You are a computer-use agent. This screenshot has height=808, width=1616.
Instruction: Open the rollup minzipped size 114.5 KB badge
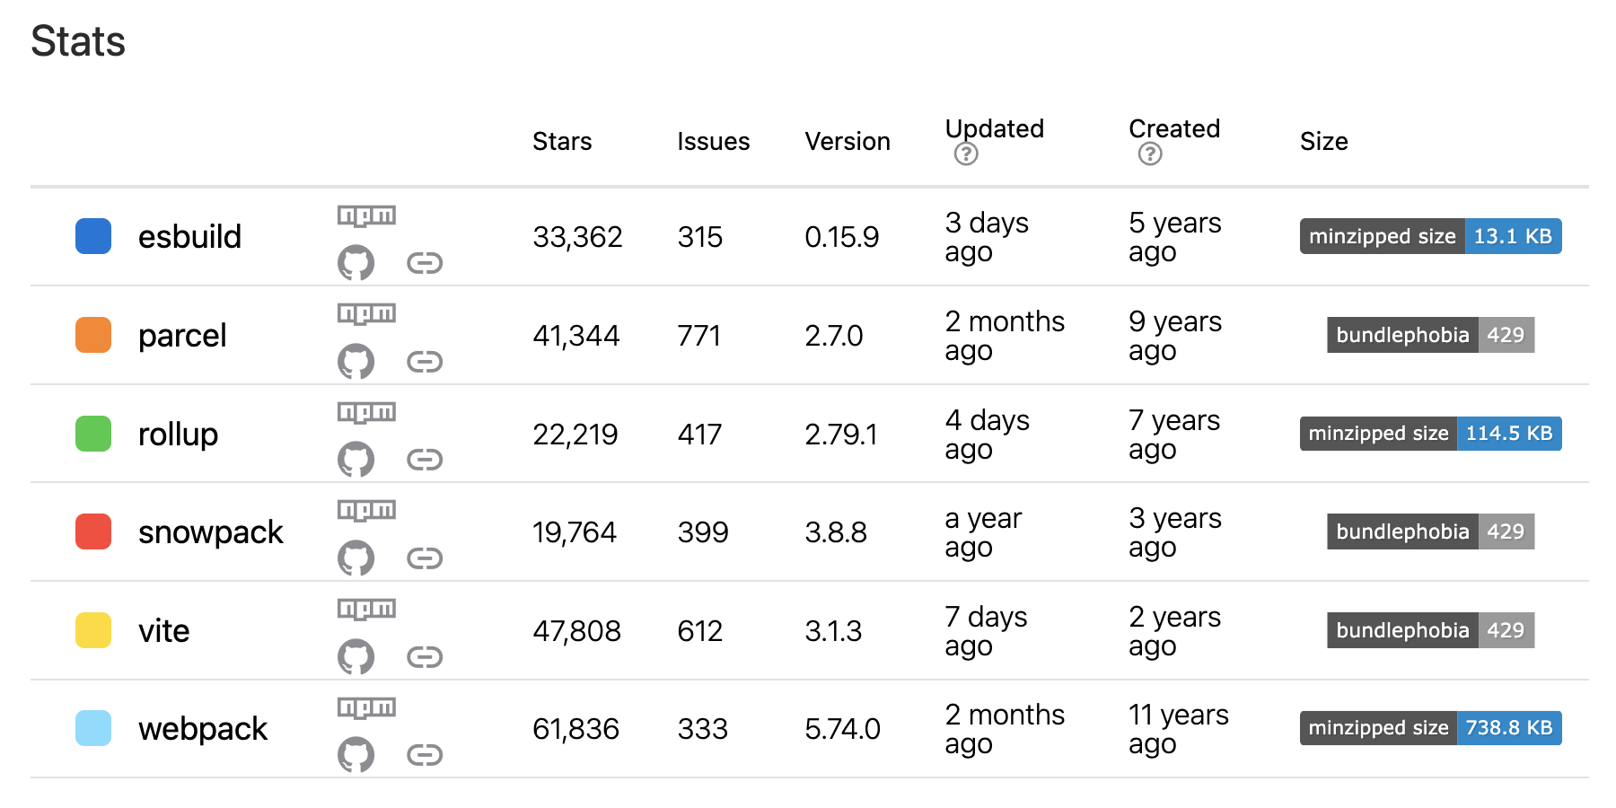click(x=1431, y=434)
